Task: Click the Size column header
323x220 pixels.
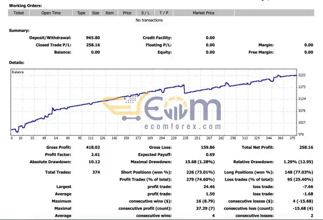Action: tap(95, 13)
